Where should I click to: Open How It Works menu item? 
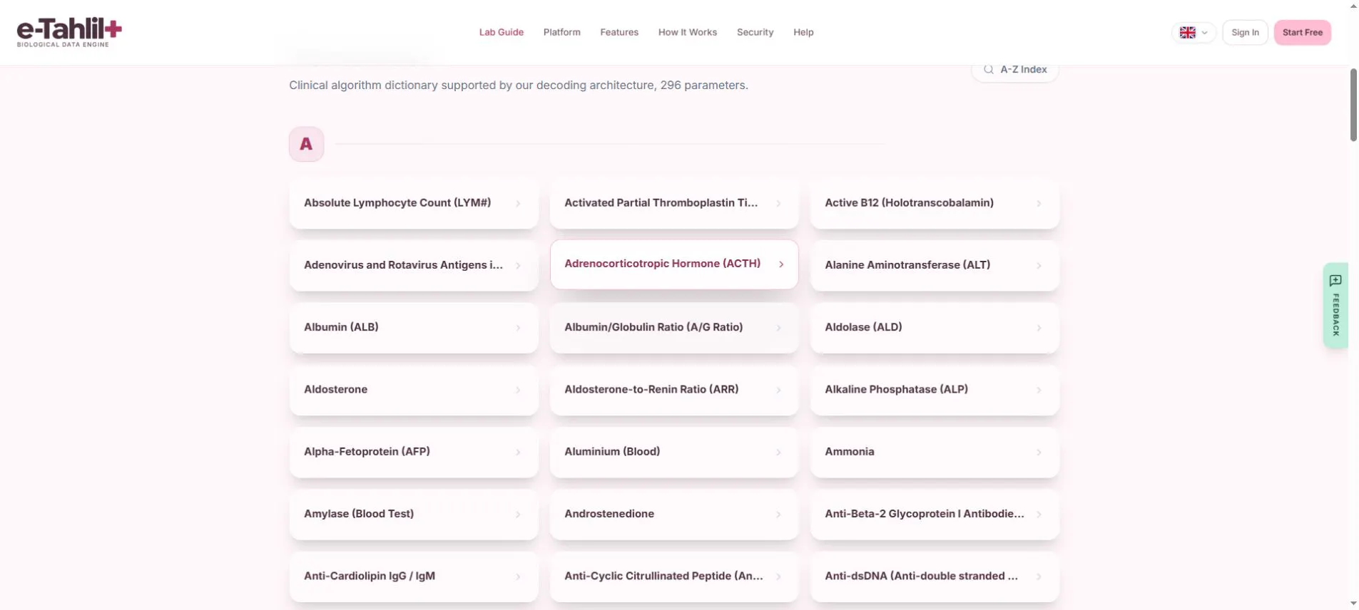point(687,33)
